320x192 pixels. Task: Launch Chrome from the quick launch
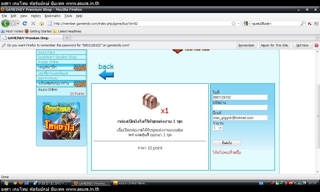coord(15,183)
